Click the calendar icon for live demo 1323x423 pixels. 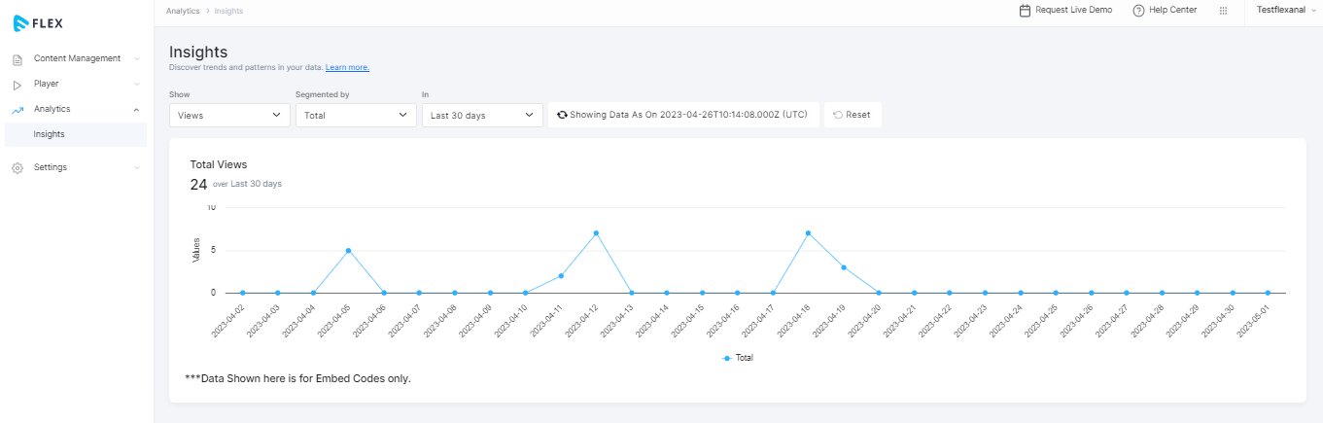click(1025, 11)
